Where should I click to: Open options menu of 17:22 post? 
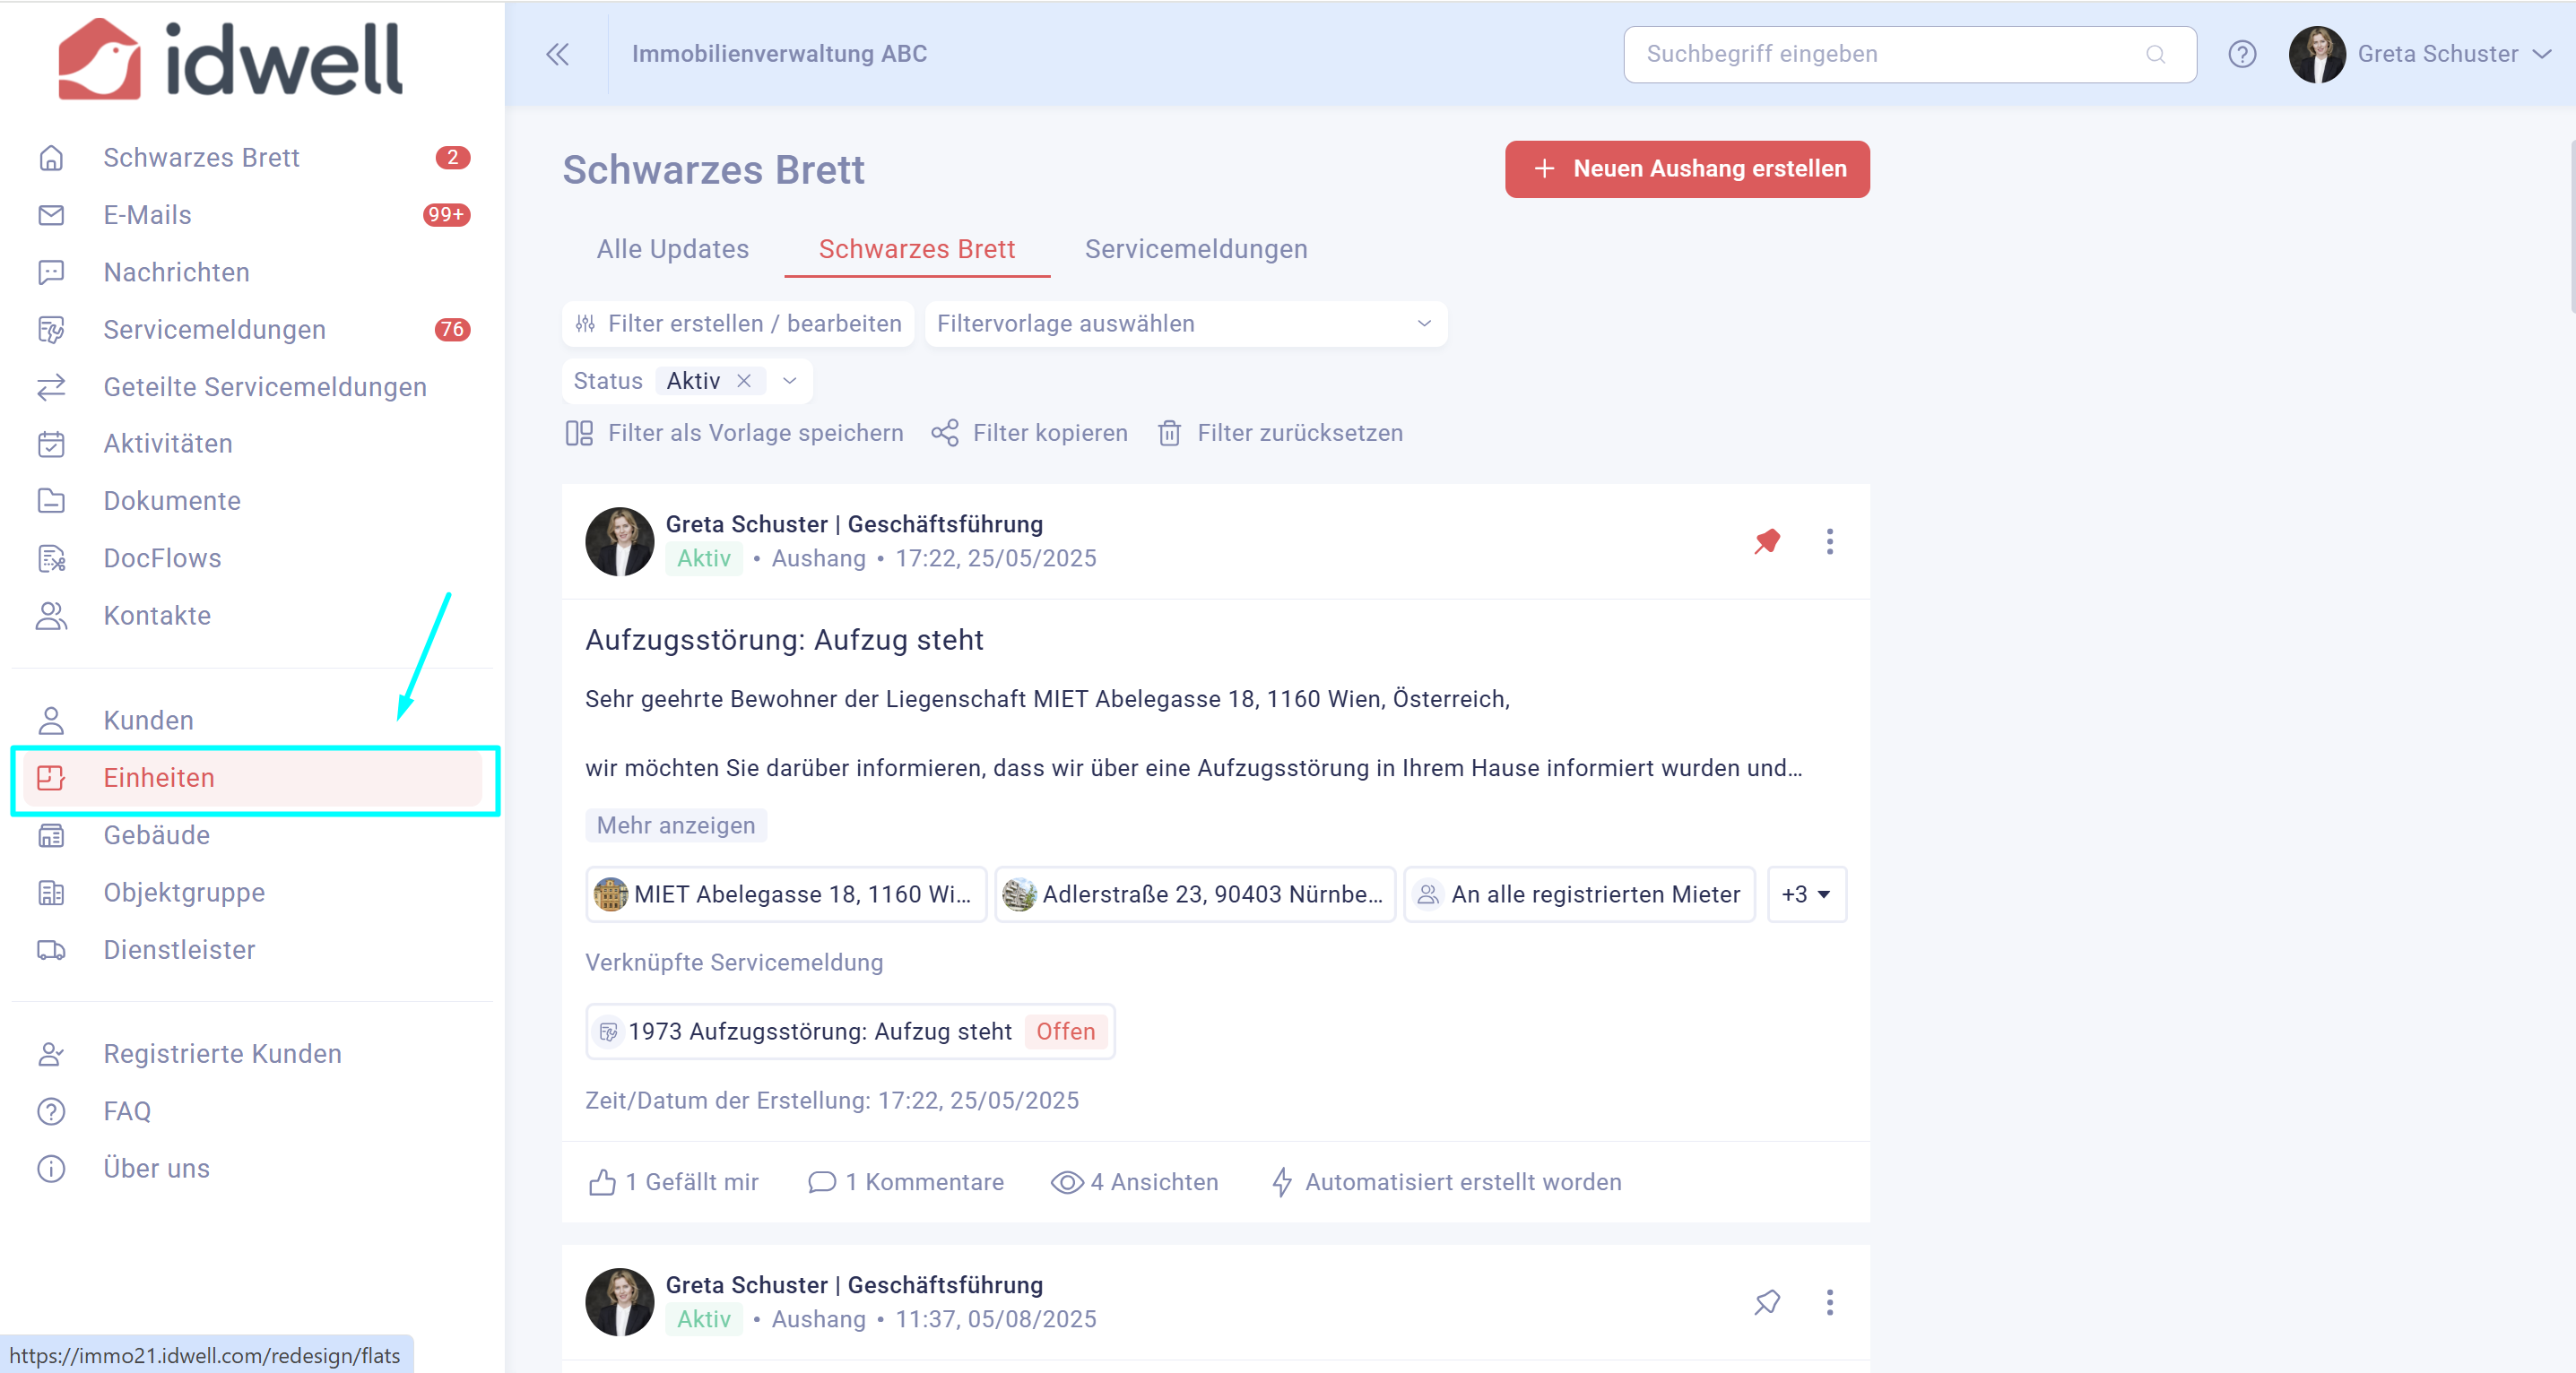coord(1830,541)
